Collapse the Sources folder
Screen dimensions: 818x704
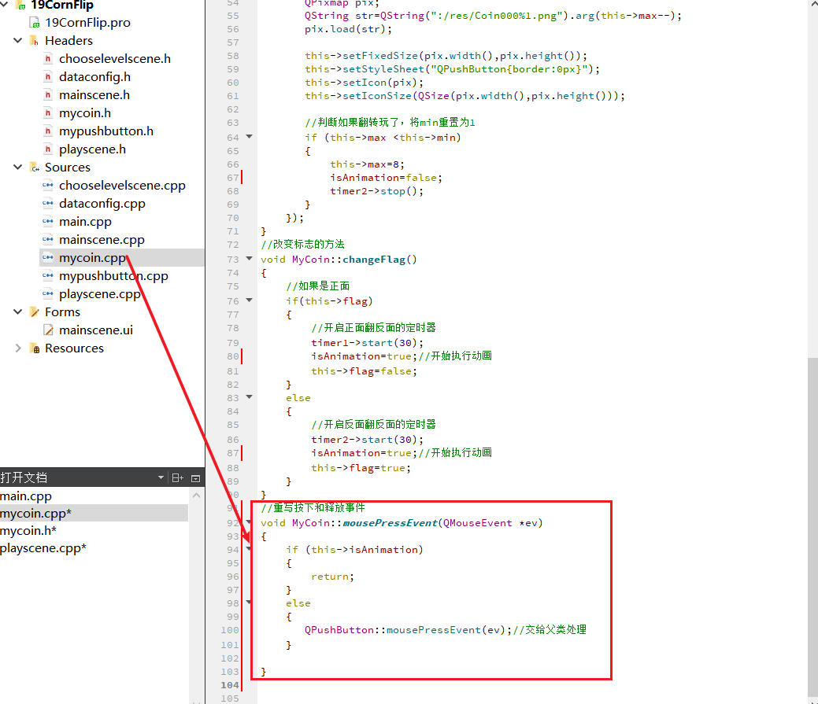(x=18, y=167)
